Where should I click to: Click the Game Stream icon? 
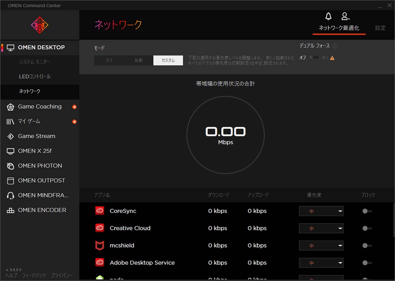coord(10,137)
